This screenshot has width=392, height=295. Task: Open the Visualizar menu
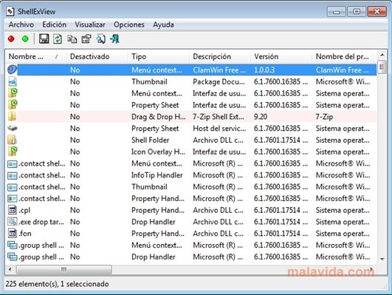point(90,24)
